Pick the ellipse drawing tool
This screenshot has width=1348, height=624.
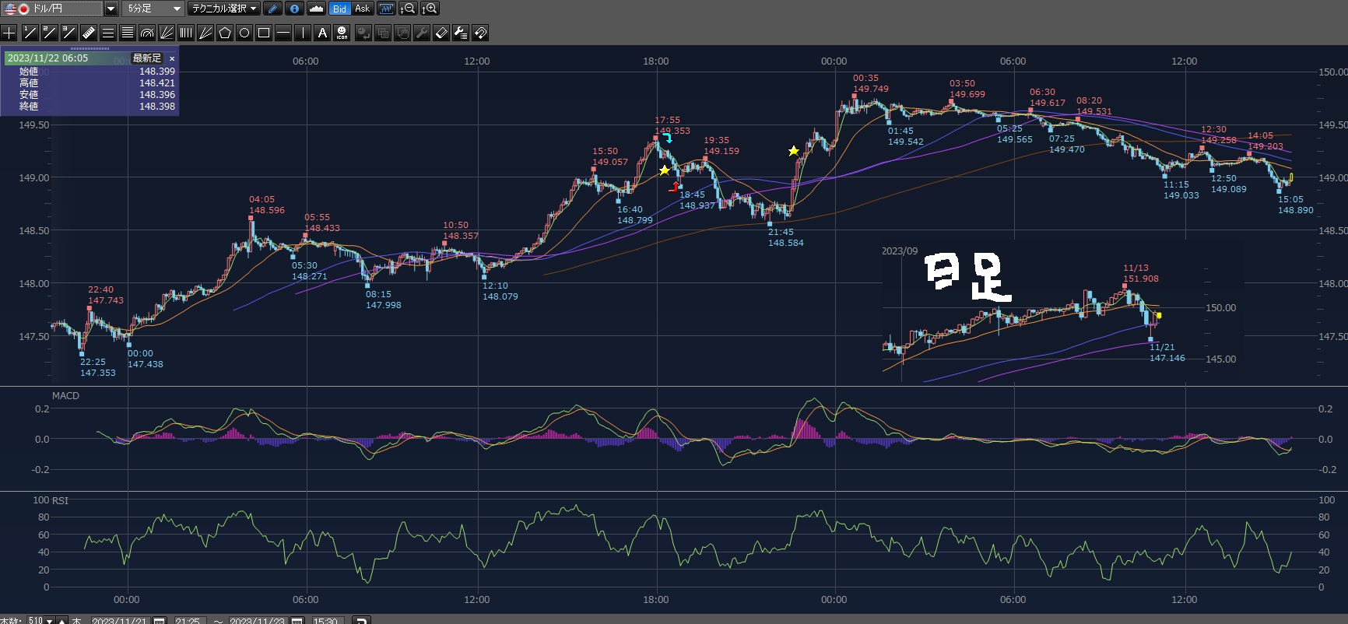tap(244, 33)
